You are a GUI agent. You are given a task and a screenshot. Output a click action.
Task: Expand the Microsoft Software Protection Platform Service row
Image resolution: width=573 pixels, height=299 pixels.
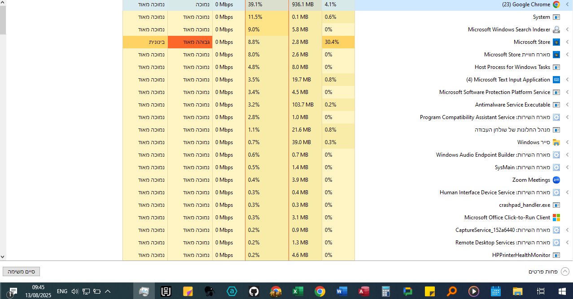coord(567,92)
